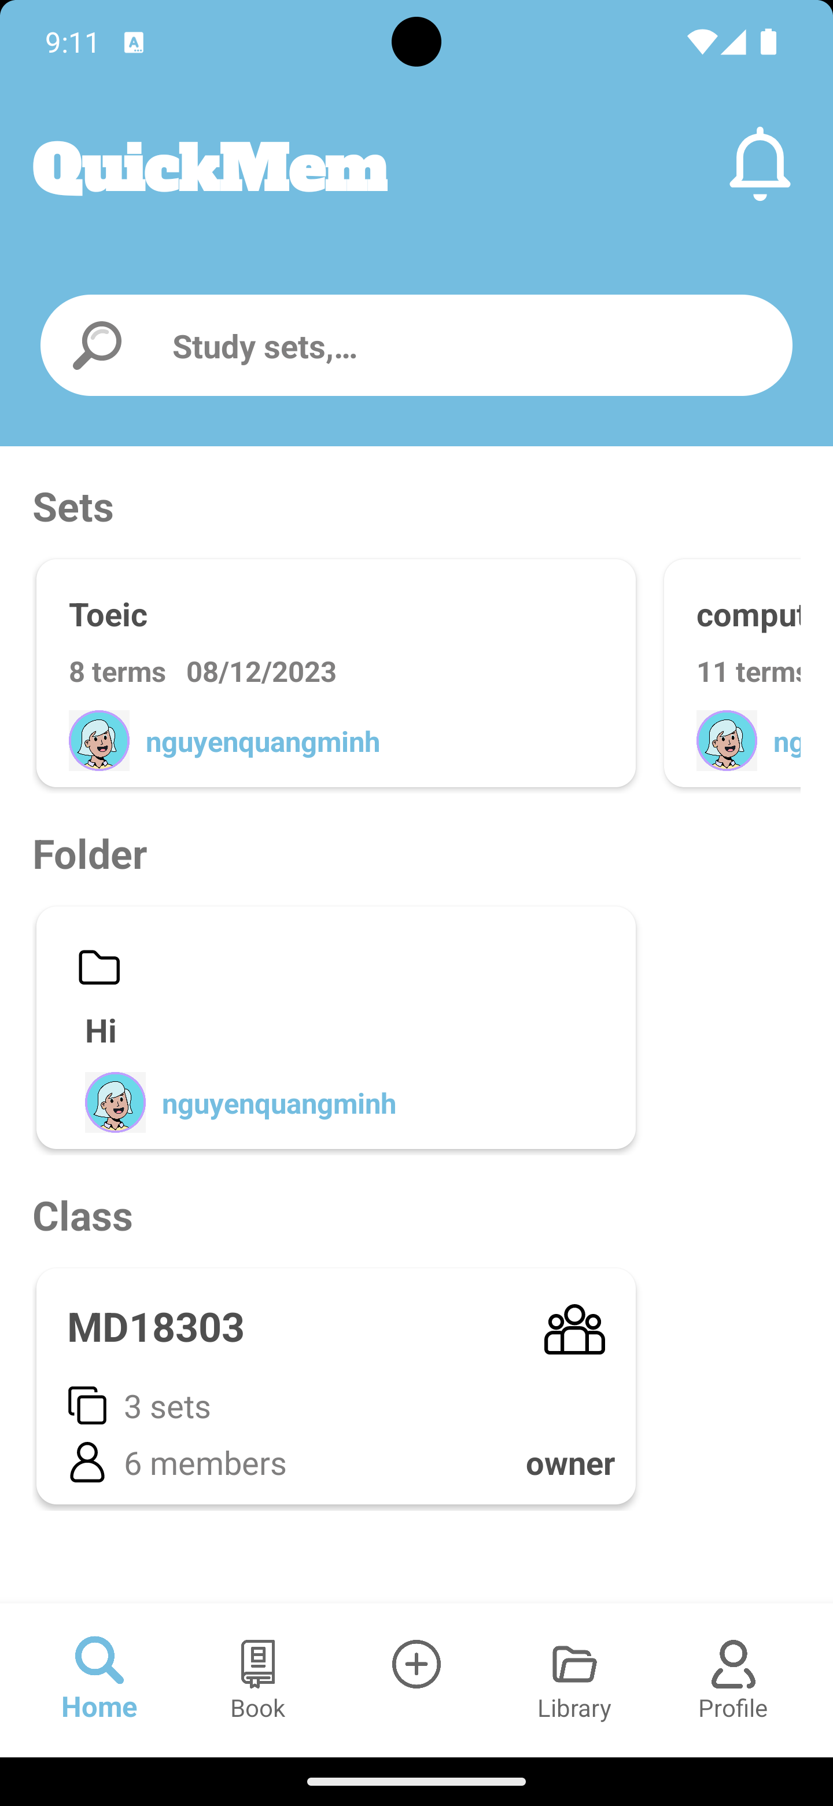The height and width of the screenshot is (1806, 833).
Task: Tap the add (plus) button in bottom bar
Action: point(416,1664)
